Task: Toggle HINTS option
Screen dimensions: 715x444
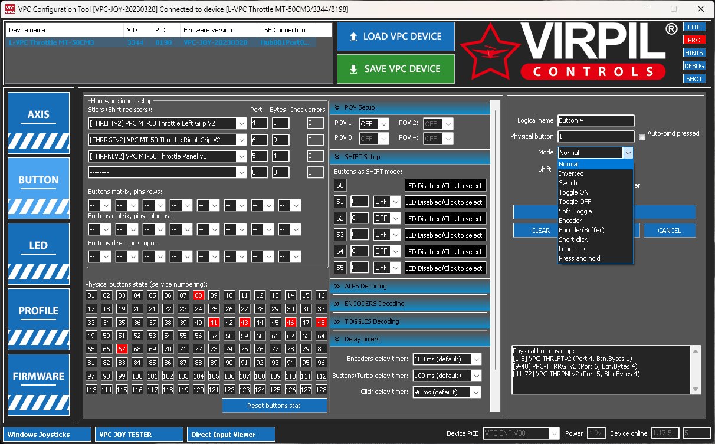Action: tap(694, 53)
